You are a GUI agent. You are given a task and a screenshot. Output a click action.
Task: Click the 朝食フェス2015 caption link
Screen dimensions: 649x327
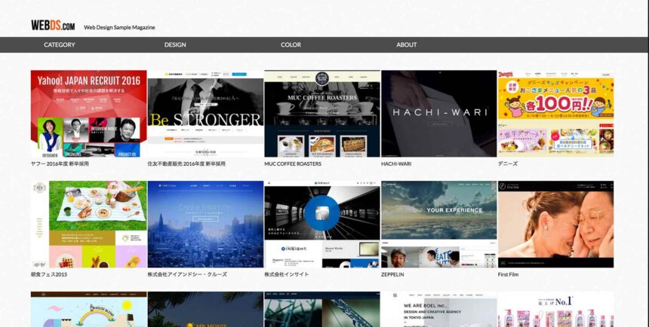click(49, 274)
